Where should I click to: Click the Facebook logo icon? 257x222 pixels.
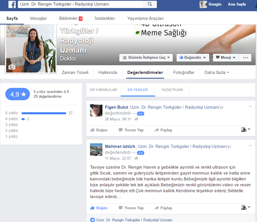tap(12, 4)
